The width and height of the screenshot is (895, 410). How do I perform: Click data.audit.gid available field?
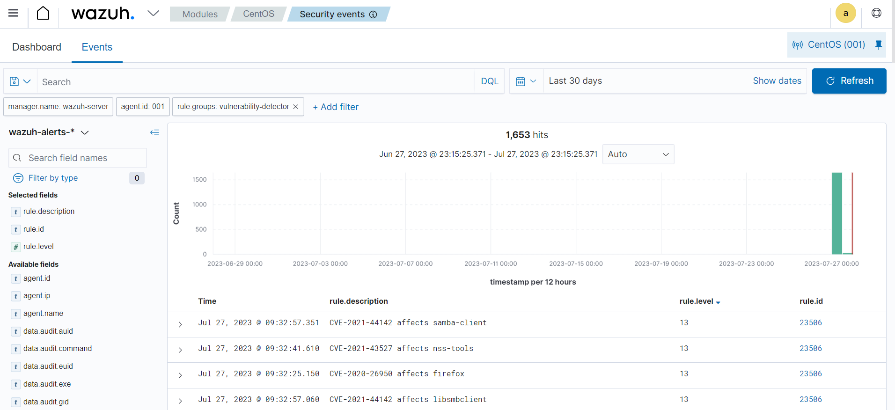coord(46,402)
